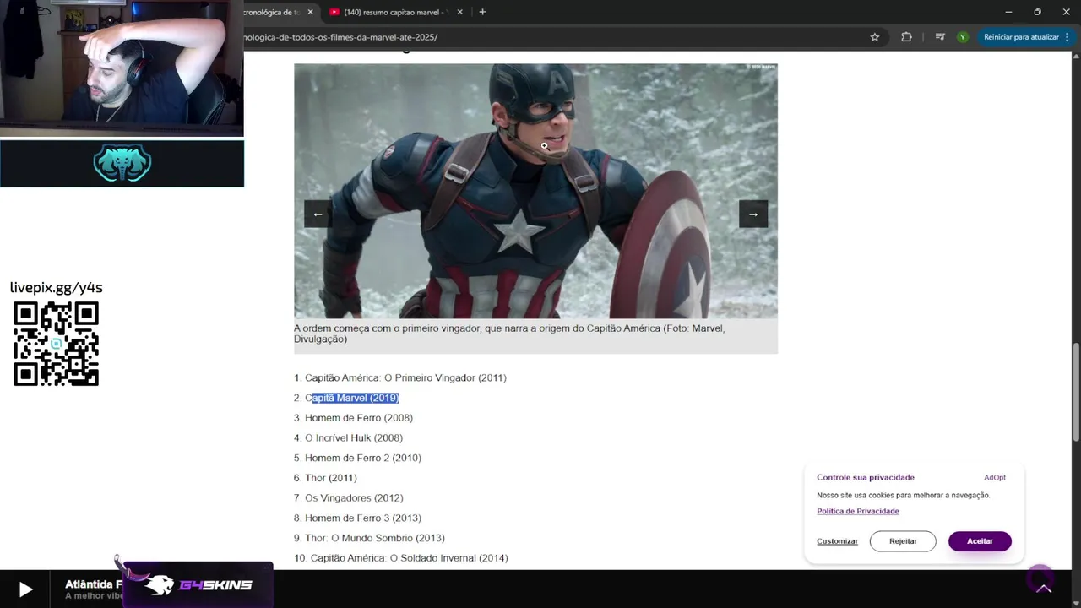The image size is (1081, 608).
Task: Open the green Y profile avatar
Action: tap(962, 37)
